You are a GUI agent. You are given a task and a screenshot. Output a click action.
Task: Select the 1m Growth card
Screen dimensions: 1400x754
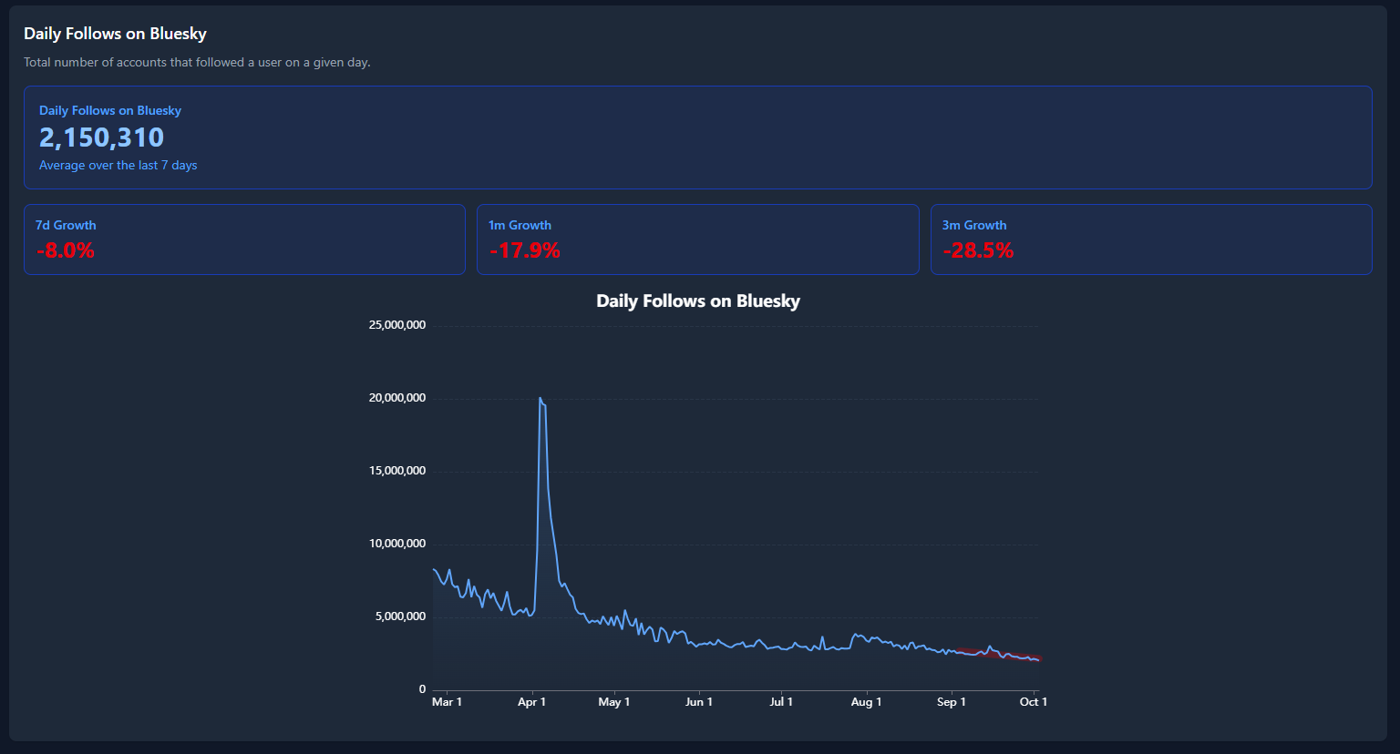click(x=697, y=239)
